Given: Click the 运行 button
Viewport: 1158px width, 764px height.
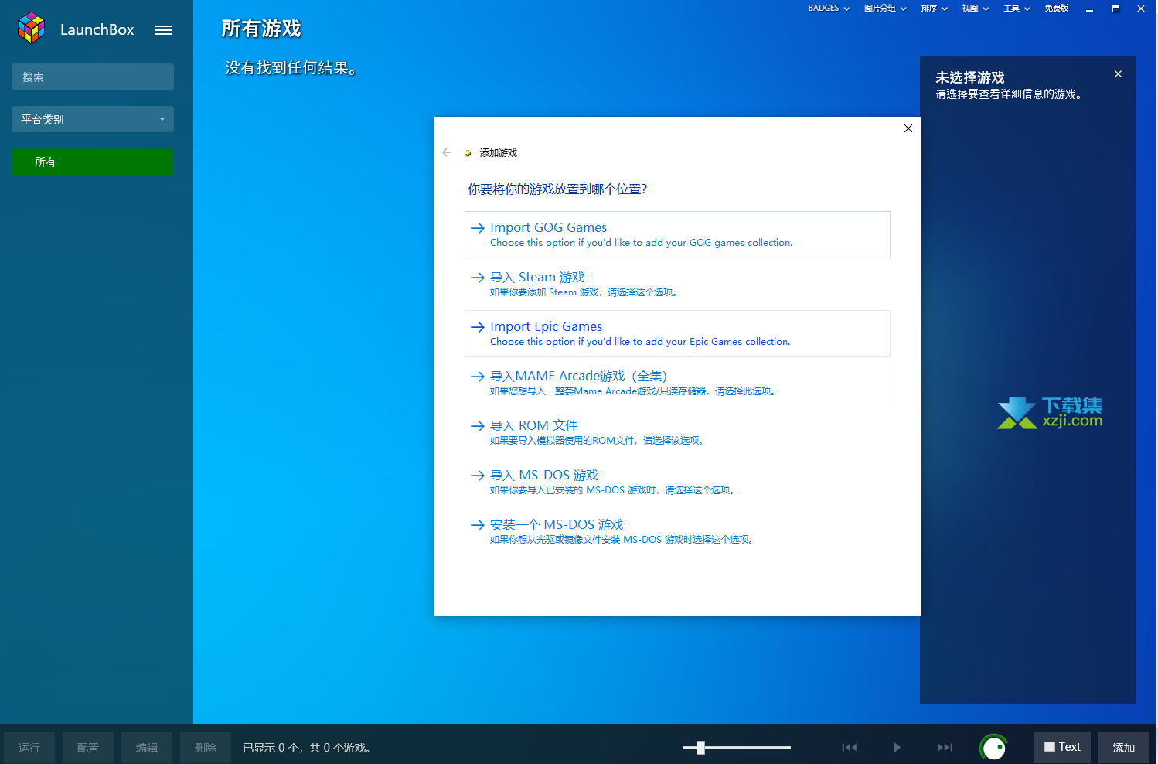Looking at the screenshot, I should click(29, 747).
